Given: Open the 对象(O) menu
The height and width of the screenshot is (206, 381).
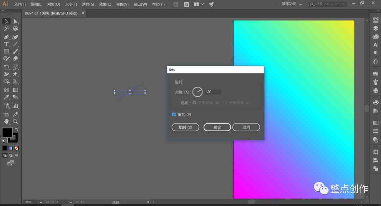Looking at the screenshot, I should coord(54,4).
